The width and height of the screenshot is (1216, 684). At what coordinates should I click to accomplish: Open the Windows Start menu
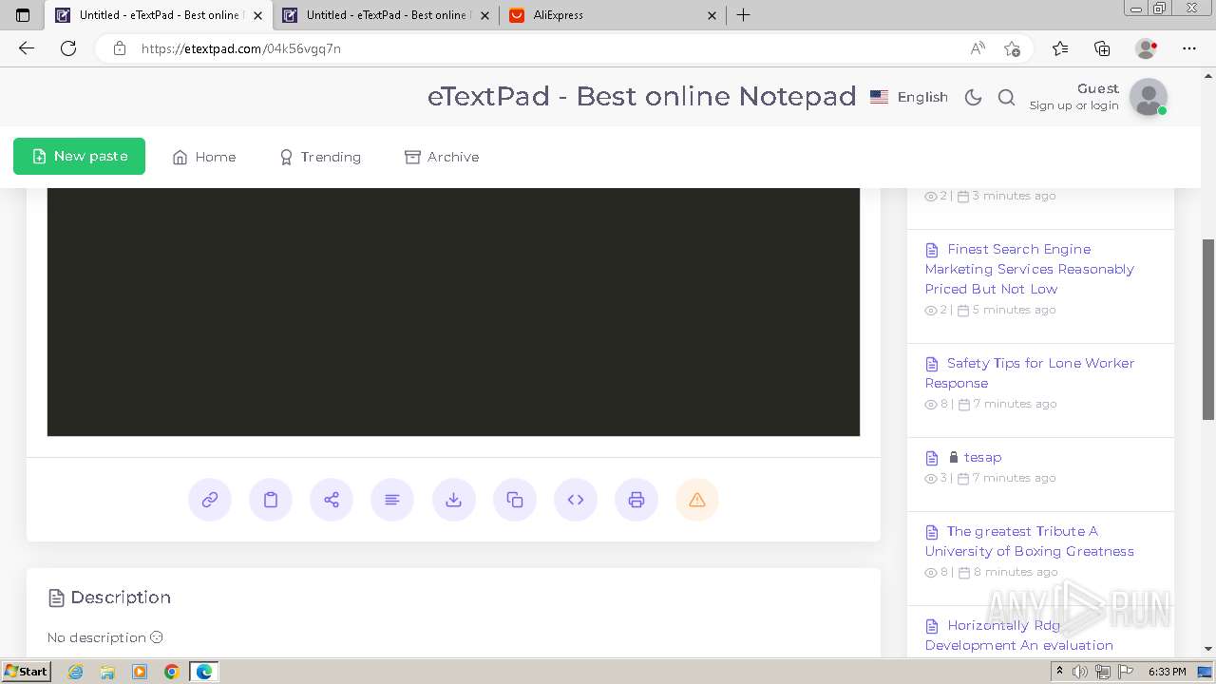27,672
